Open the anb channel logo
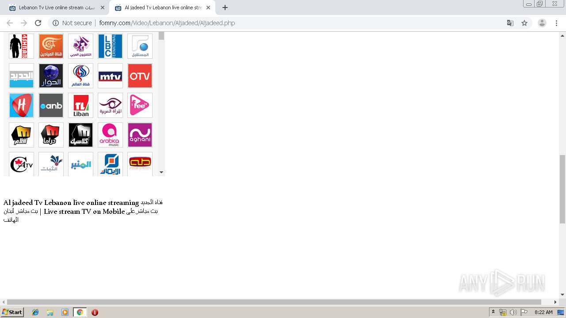Image resolution: width=566 pixels, height=318 pixels. (51, 105)
